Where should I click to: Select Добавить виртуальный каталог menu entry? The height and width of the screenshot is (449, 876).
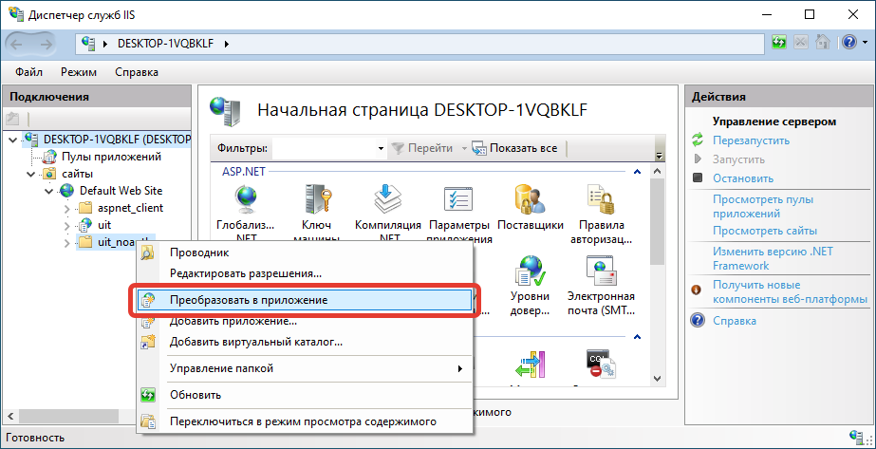pyautogui.click(x=255, y=342)
